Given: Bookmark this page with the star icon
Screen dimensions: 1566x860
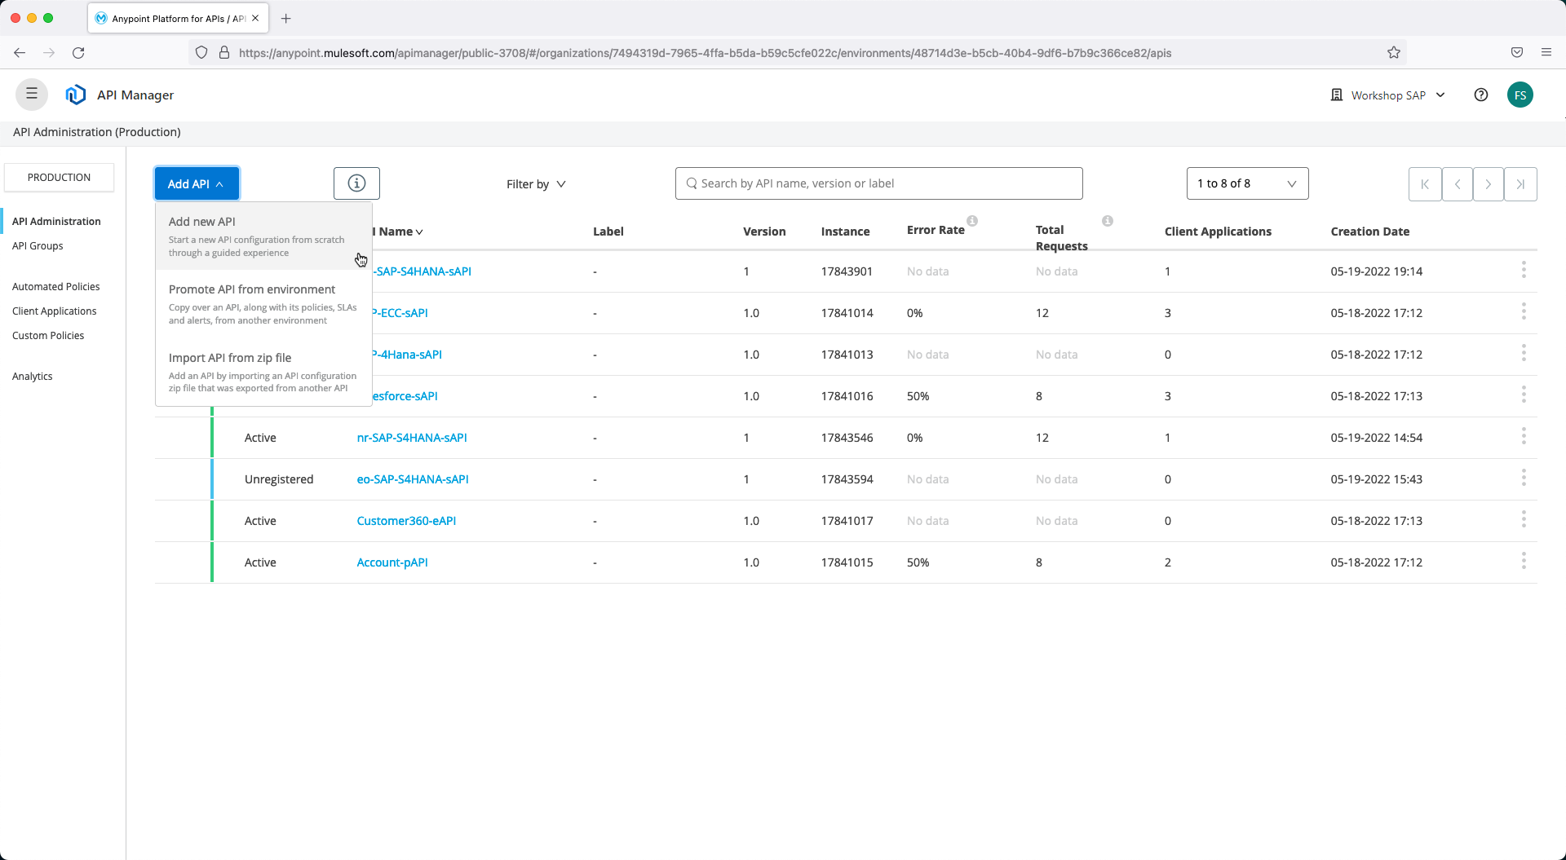Looking at the screenshot, I should (x=1394, y=53).
